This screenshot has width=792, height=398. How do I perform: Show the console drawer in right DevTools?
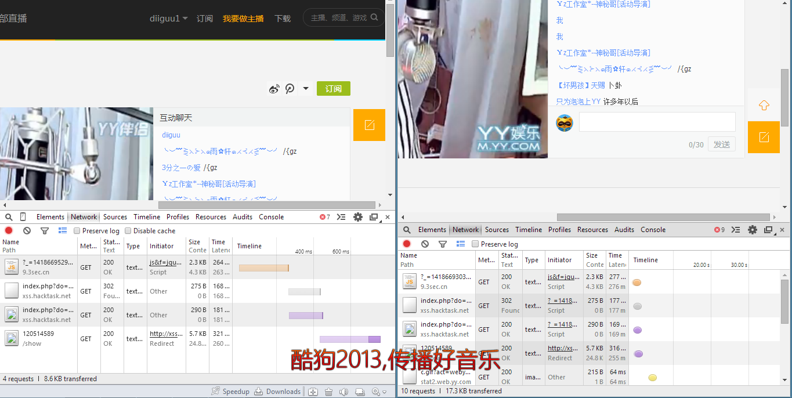tap(736, 230)
